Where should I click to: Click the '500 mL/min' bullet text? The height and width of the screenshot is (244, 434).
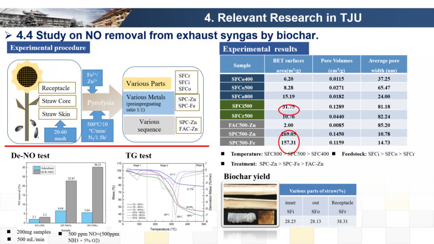[31, 239]
